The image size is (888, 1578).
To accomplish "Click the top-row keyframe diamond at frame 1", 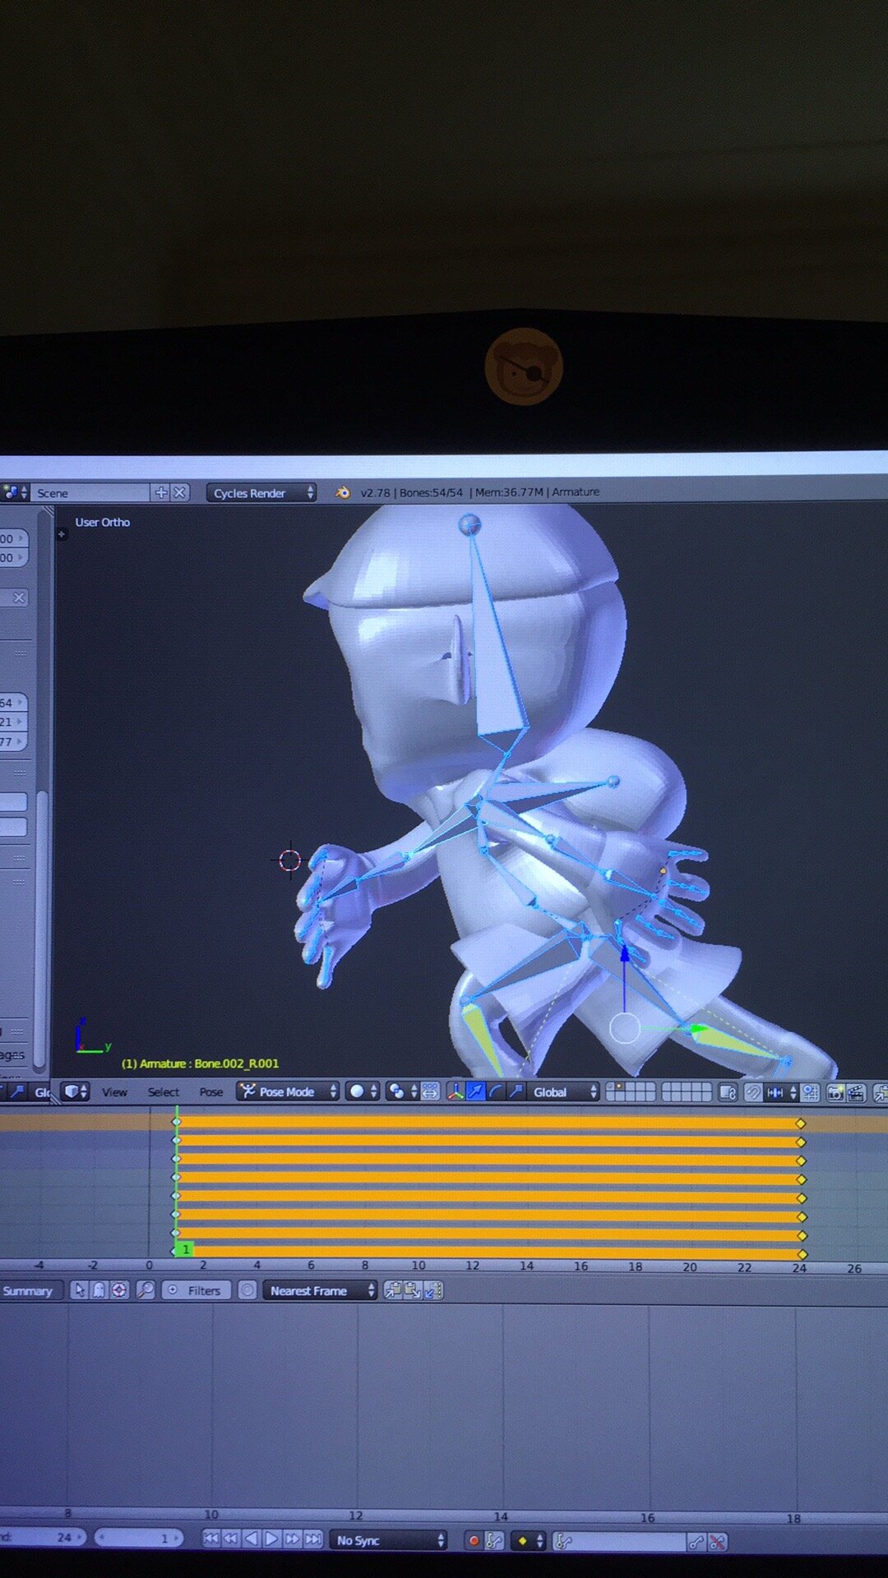I will click(176, 1122).
